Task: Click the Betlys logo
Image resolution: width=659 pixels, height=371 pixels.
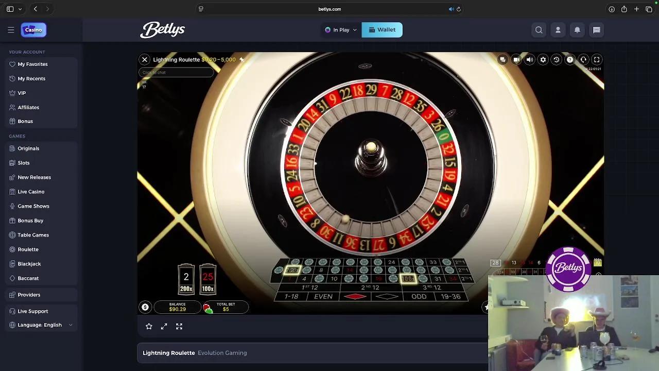Action: coord(162,30)
